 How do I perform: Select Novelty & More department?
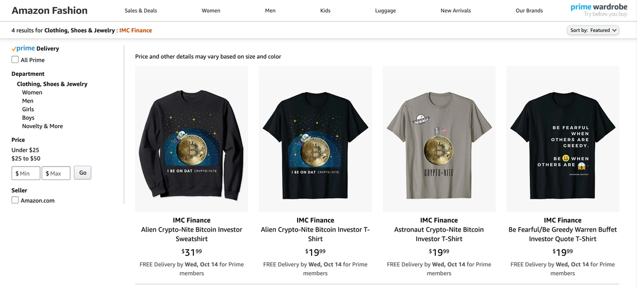(42, 126)
